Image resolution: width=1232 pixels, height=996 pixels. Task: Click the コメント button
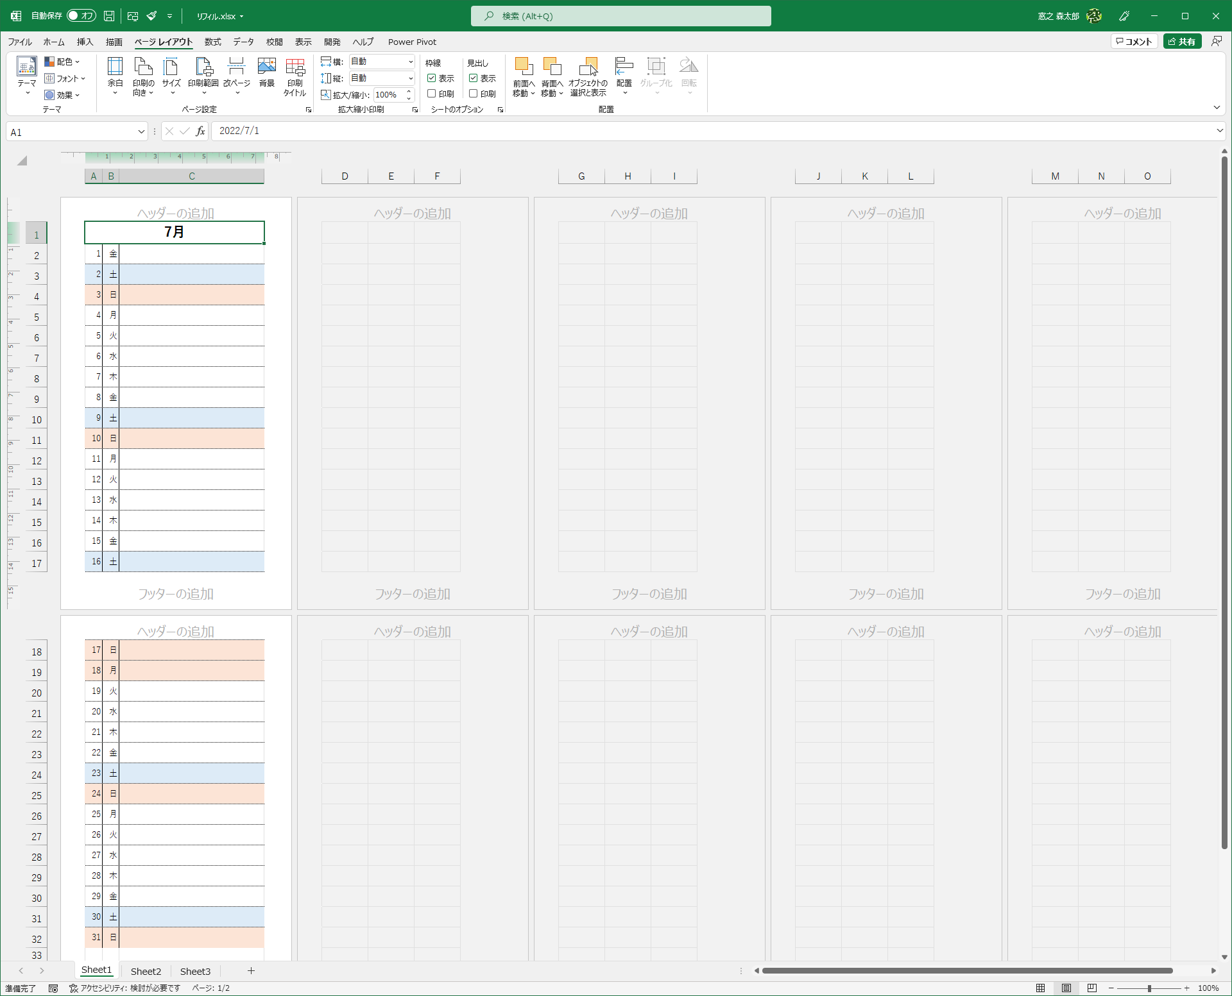[1134, 42]
